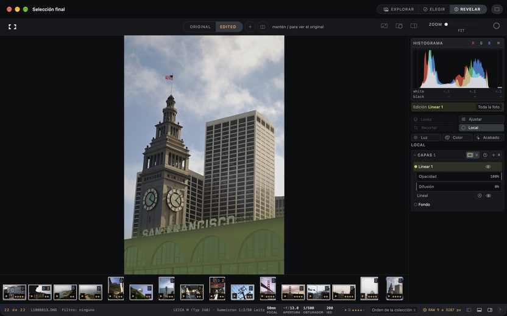Screen dimensions: 507x316
Task: Select the Local editing mode
Action: [481, 128]
